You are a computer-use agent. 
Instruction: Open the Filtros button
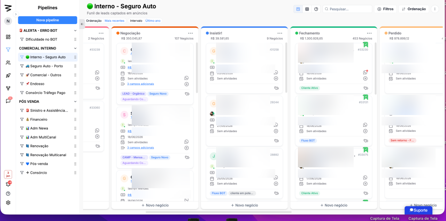(385, 9)
